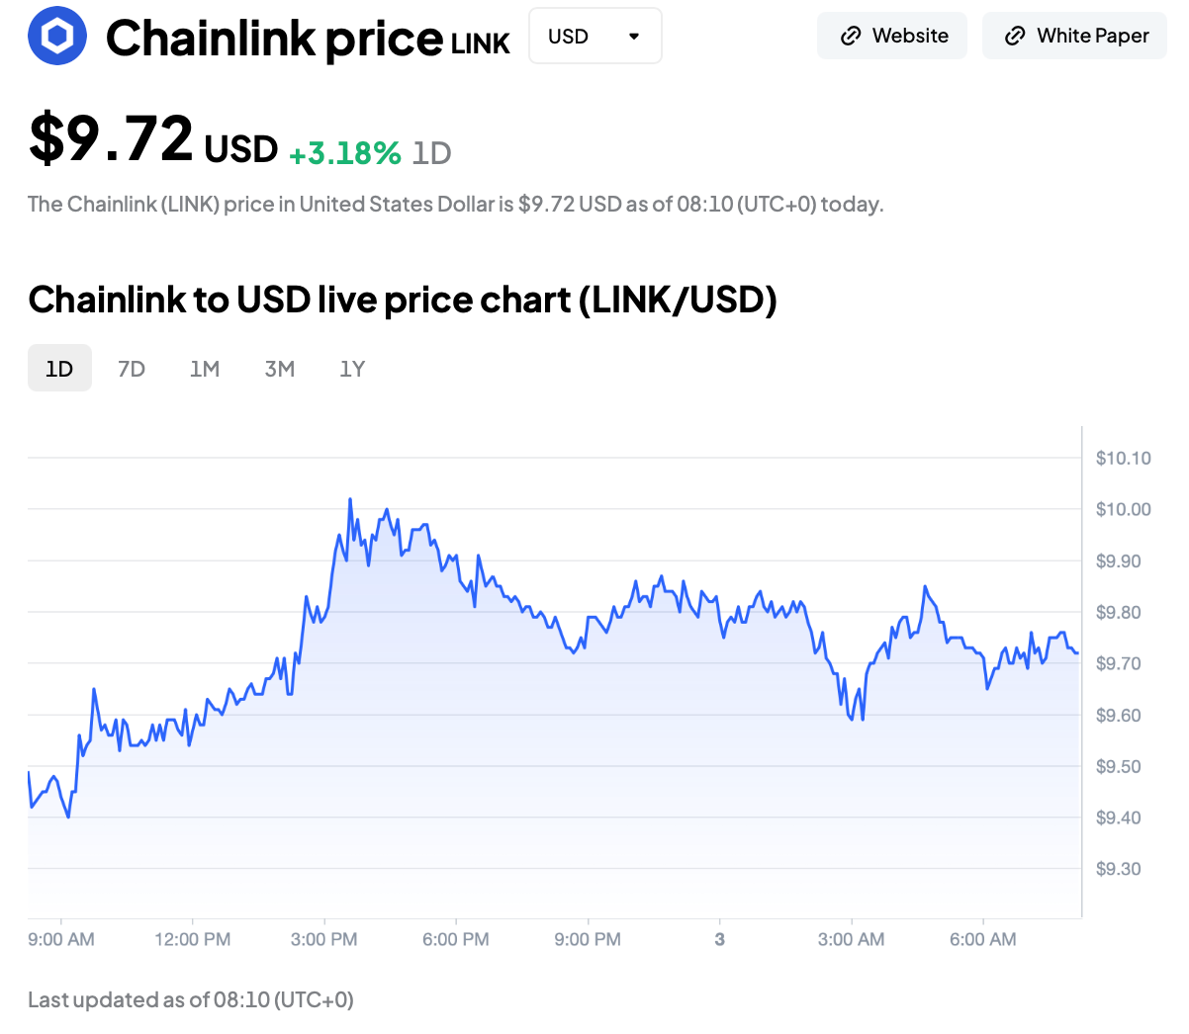
Task: Select the 1D chart range tab
Action: [x=59, y=369]
